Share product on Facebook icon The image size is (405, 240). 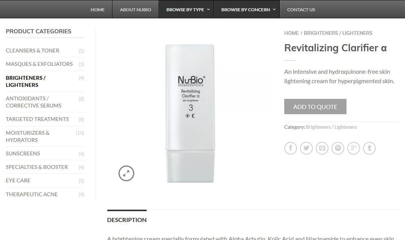click(x=290, y=148)
